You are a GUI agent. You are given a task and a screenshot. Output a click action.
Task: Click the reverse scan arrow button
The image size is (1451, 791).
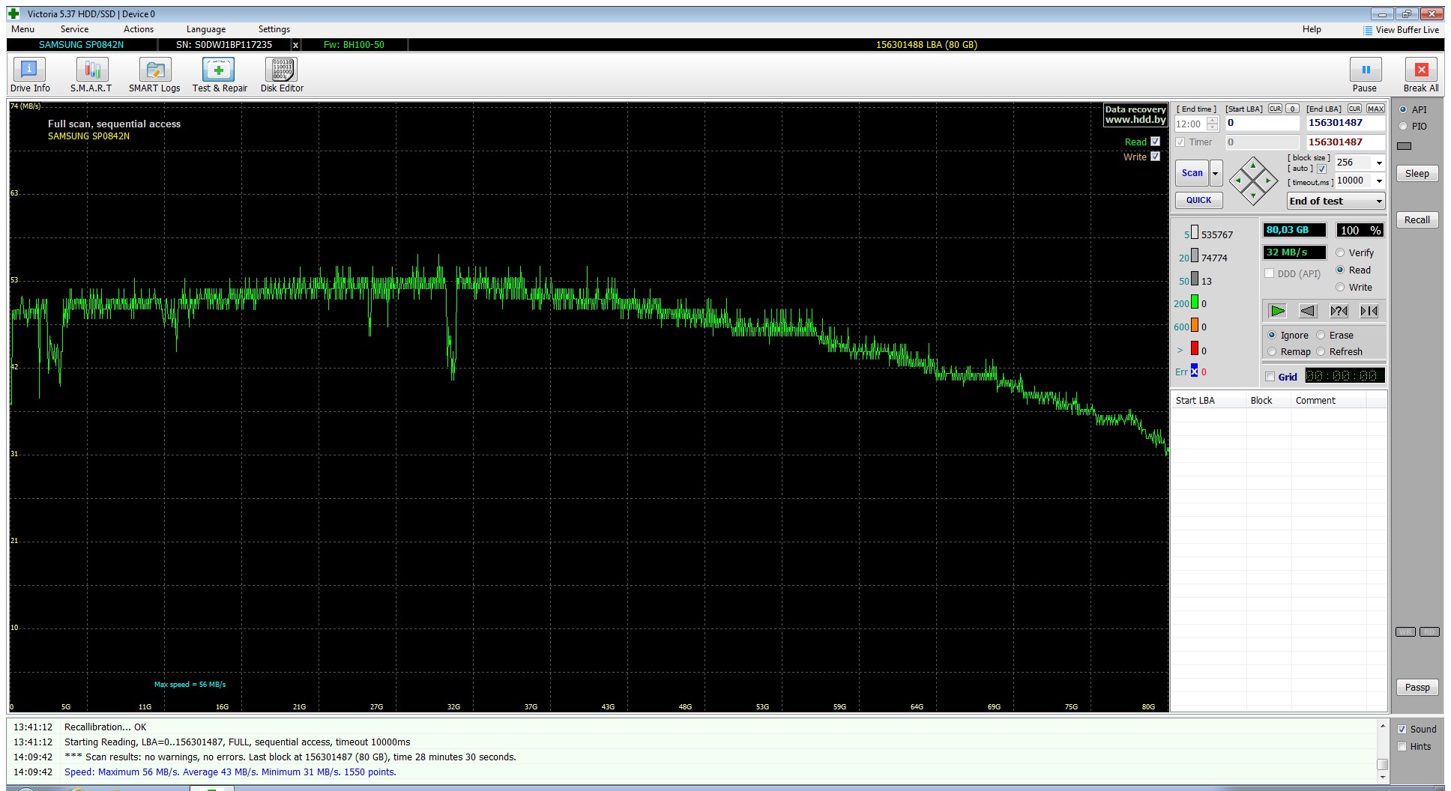point(1308,311)
